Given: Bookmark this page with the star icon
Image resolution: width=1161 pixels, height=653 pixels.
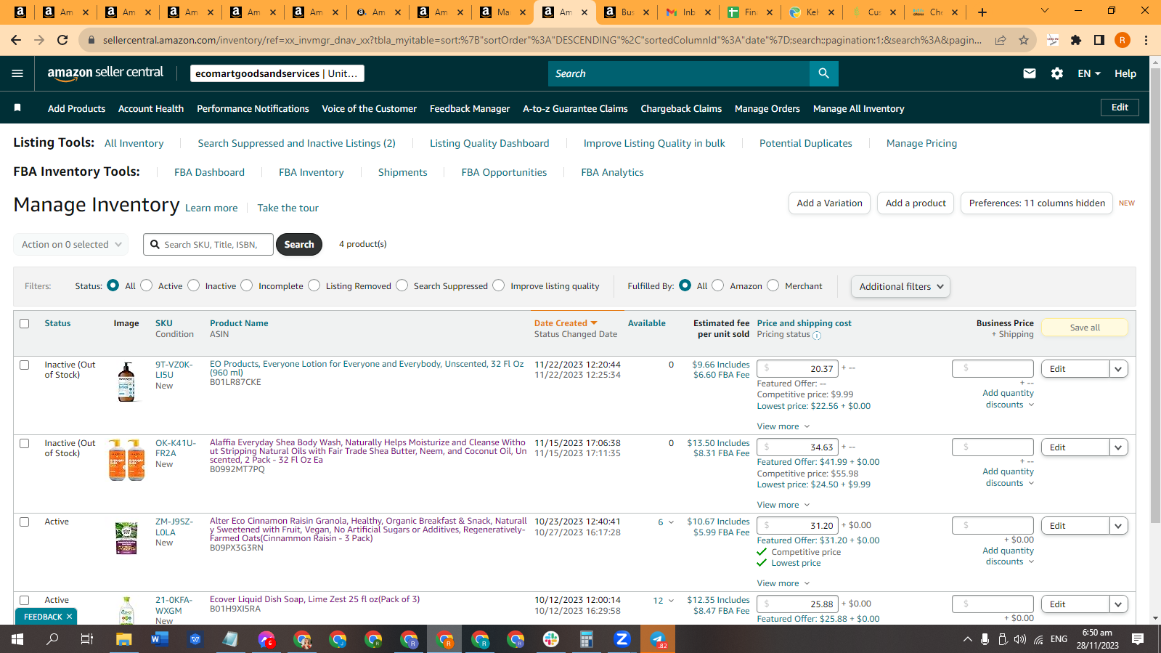Looking at the screenshot, I should pyautogui.click(x=1024, y=40).
